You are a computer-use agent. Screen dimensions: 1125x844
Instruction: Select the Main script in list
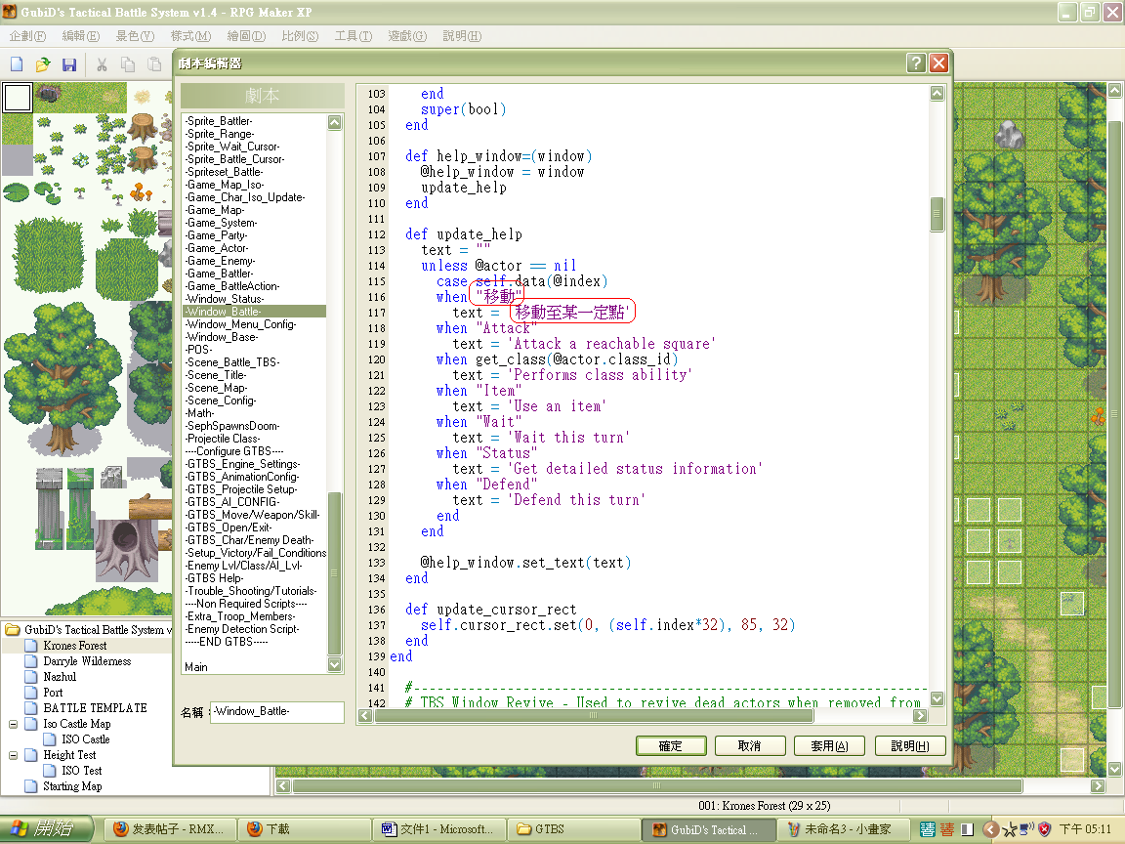pyautogui.click(x=254, y=667)
